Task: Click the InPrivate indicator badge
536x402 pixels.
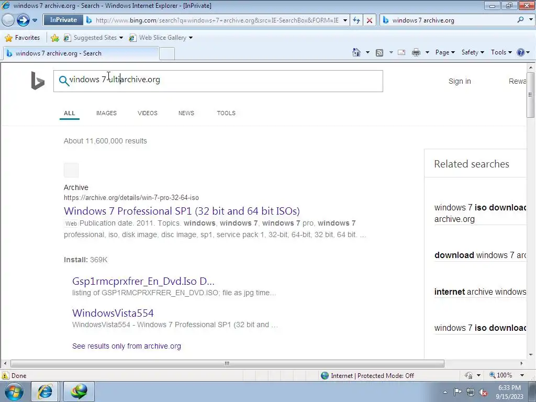Action: (x=63, y=20)
